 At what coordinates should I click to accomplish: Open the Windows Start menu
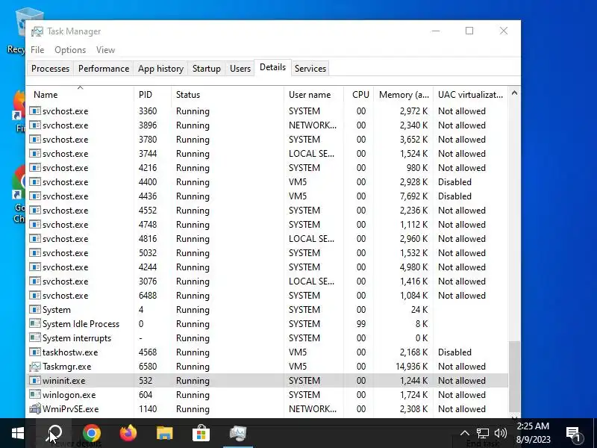(17, 433)
